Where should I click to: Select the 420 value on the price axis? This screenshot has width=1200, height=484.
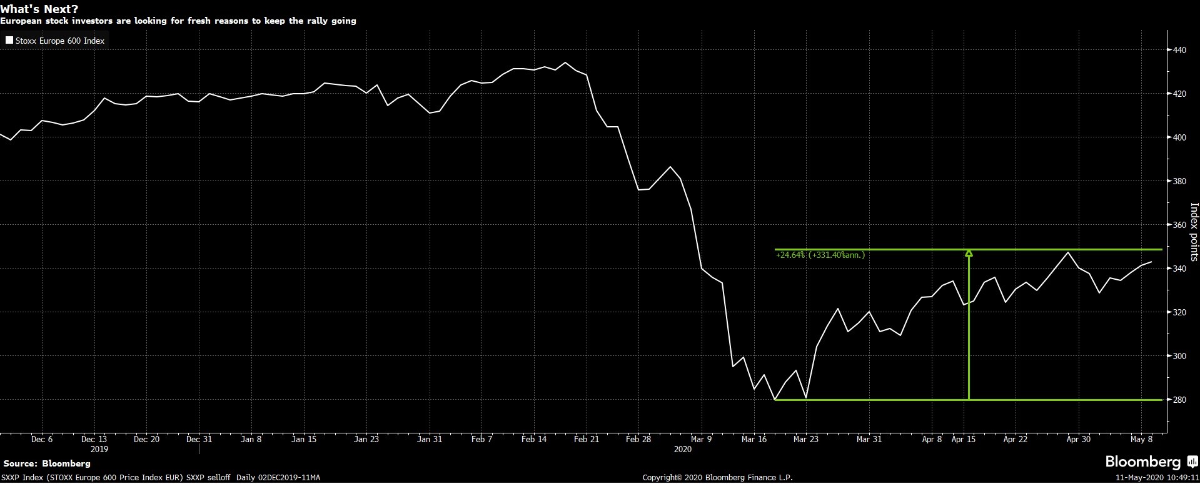(1179, 94)
